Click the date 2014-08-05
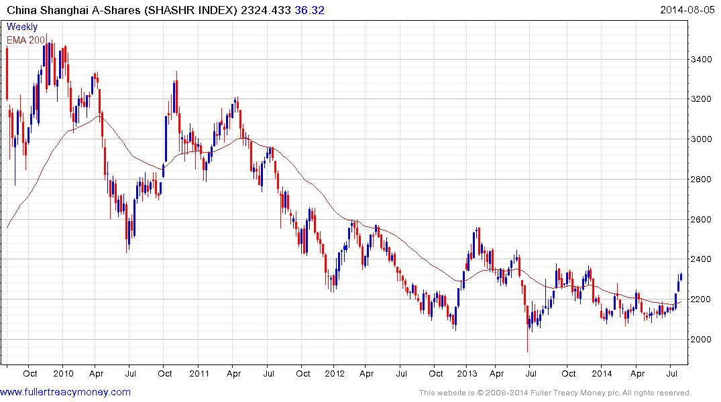721x402 pixels. 687,9
